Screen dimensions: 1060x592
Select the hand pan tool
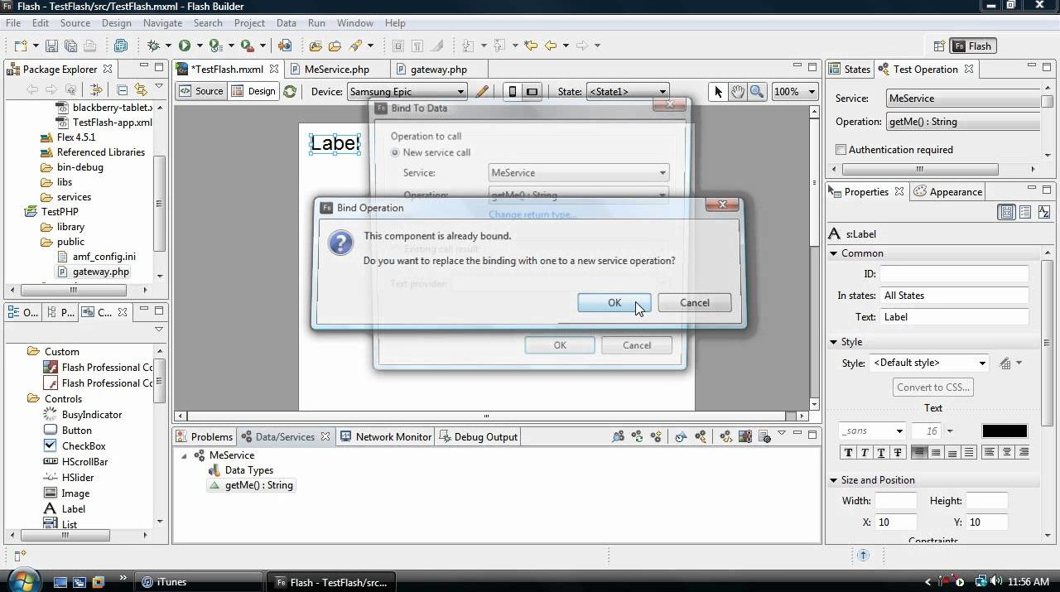point(737,92)
